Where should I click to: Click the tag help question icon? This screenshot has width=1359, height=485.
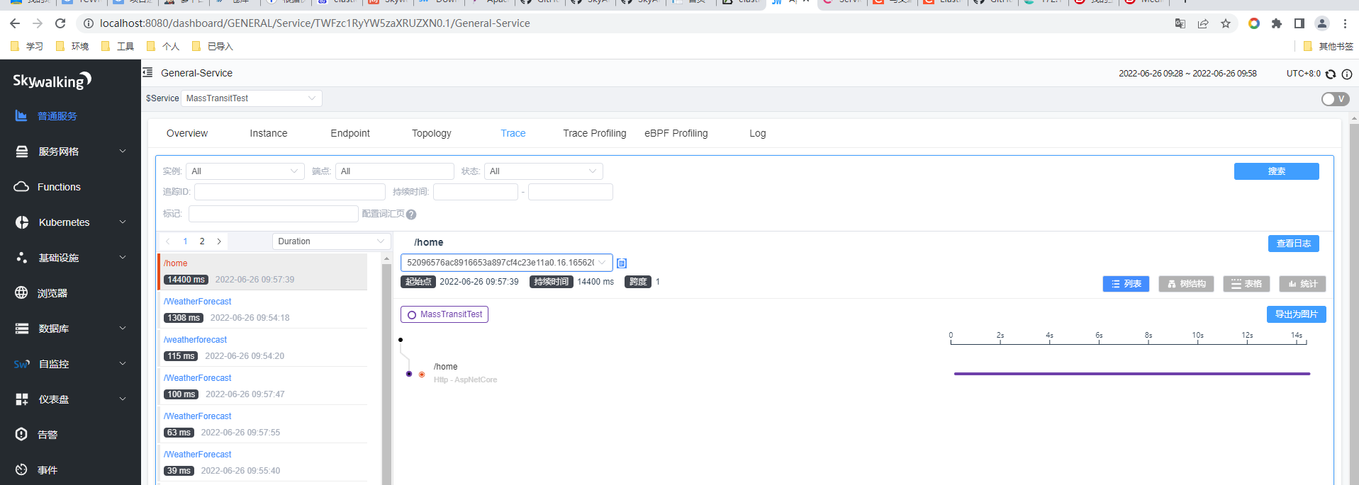click(411, 215)
